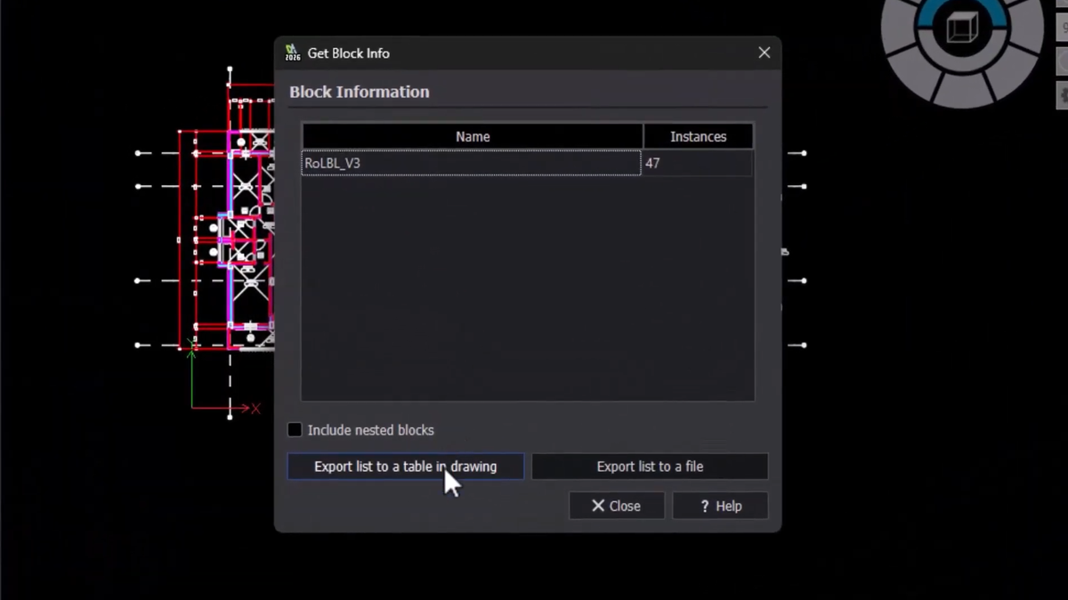The image size is (1068, 600).
Task: Sort the list by Name column header
Action: pos(473,136)
